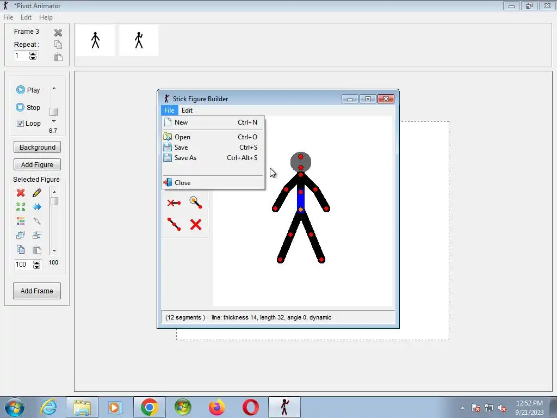Open the figure colour palette icon

[x=21, y=221]
